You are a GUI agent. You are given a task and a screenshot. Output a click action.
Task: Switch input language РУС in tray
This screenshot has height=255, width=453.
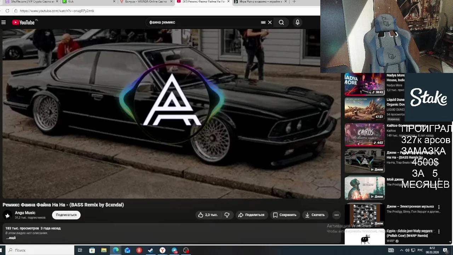click(x=420, y=250)
